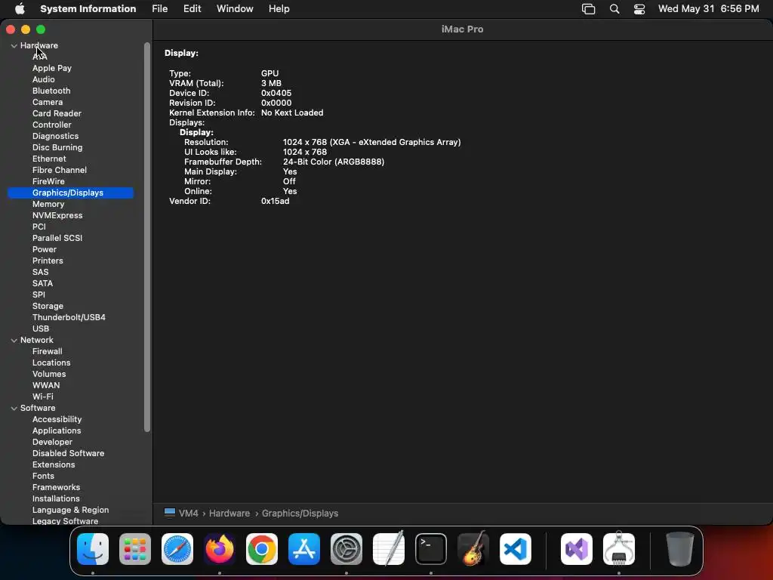Open Terminal from the Dock
Image resolution: width=773 pixels, height=580 pixels.
pos(431,549)
